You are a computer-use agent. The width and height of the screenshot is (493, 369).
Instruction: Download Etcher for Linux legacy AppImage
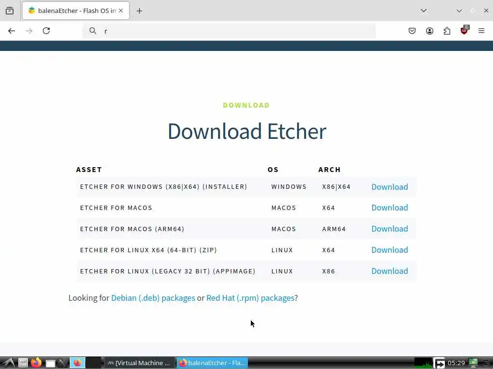389,271
